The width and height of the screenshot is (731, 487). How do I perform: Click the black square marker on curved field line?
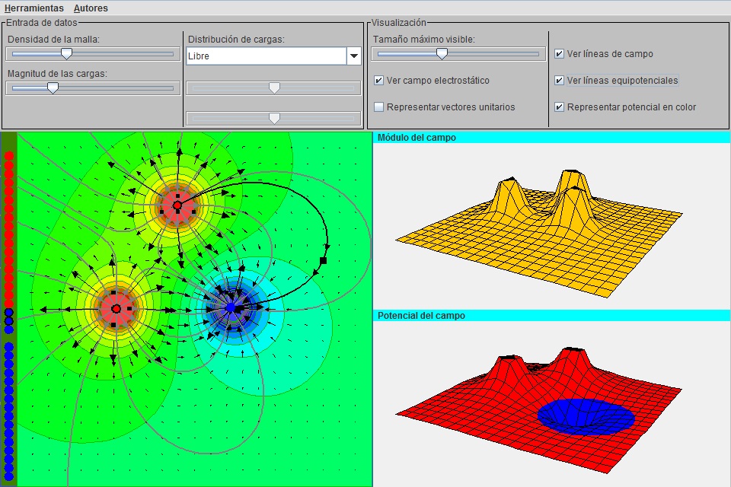pyautogui.click(x=324, y=261)
